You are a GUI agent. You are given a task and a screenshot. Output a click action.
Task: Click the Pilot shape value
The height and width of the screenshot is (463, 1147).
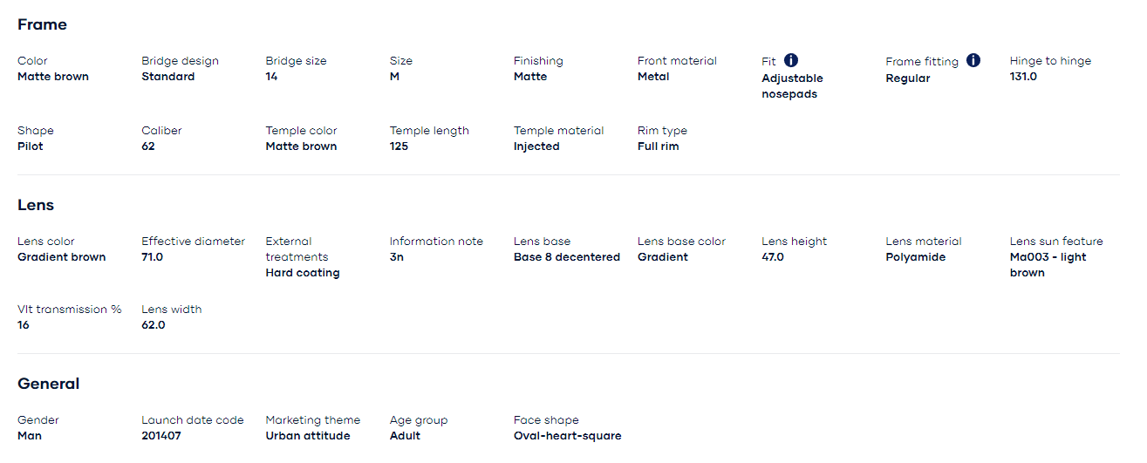(31, 146)
